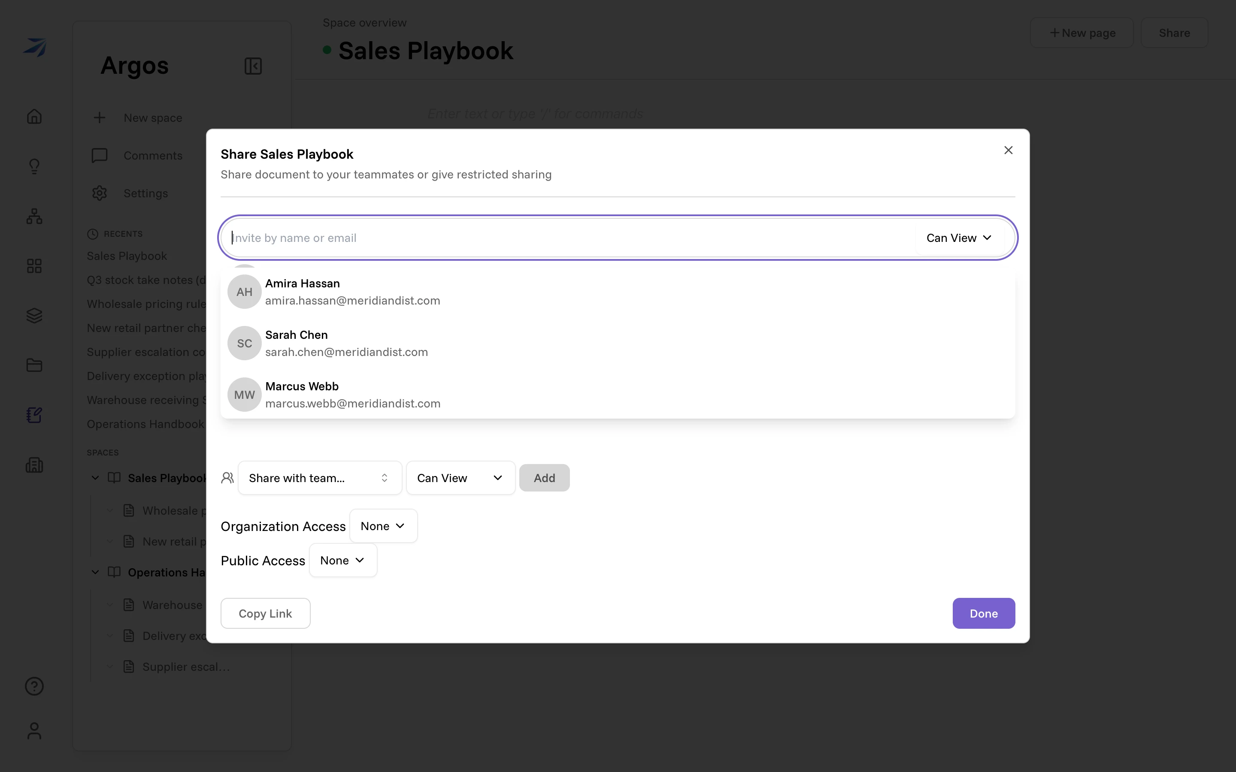This screenshot has width=1236, height=772.
Task: Open recent 'Supplier escalation' item
Action: point(146,352)
